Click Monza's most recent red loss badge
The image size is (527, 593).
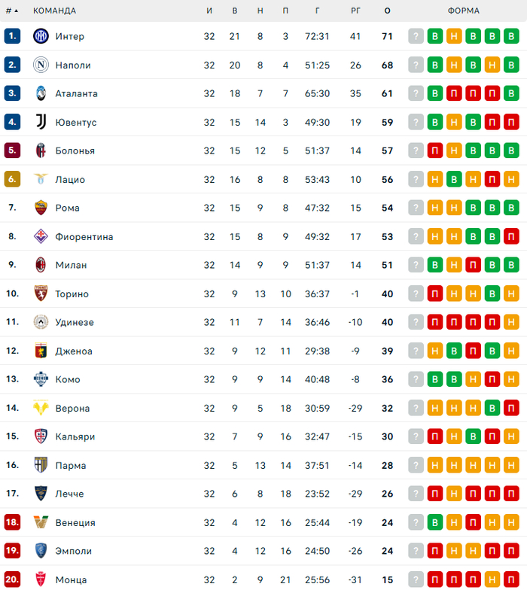click(x=435, y=579)
